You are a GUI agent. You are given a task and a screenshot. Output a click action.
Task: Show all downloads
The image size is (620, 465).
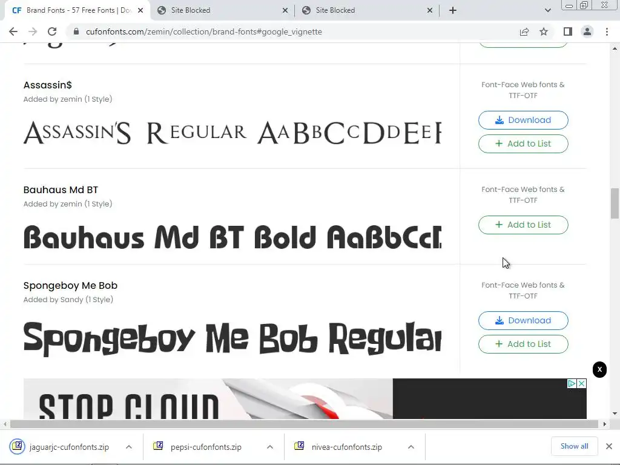click(x=574, y=446)
